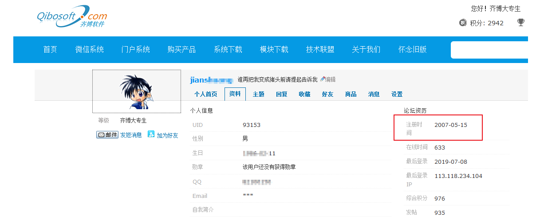This screenshot has width=536, height=217.
Task: Click the Qibosoft.com logo
Action: (x=72, y=17)
